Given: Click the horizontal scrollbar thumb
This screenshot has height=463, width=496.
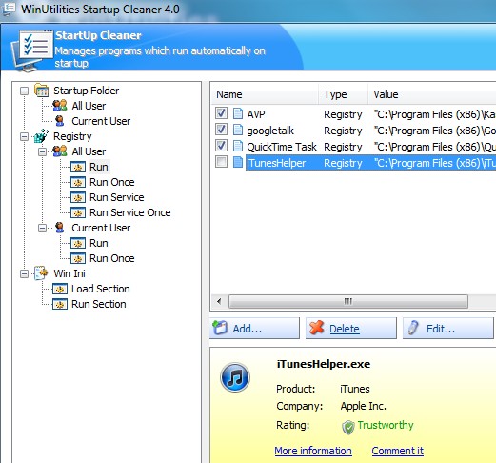Looking at the screenshot, I should click(348, 301).
